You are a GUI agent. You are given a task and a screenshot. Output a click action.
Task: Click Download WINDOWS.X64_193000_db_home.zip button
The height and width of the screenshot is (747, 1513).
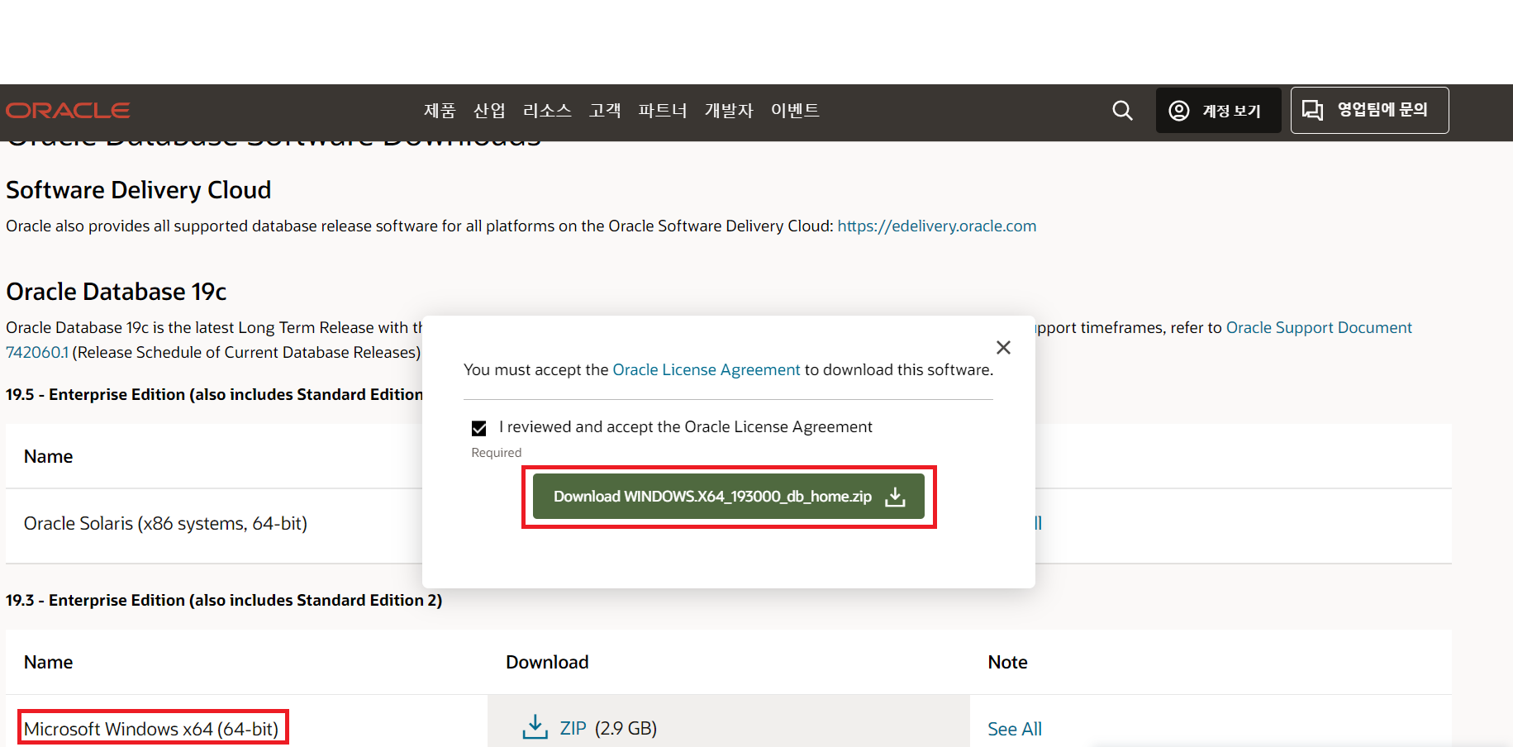tap(729, 497)
